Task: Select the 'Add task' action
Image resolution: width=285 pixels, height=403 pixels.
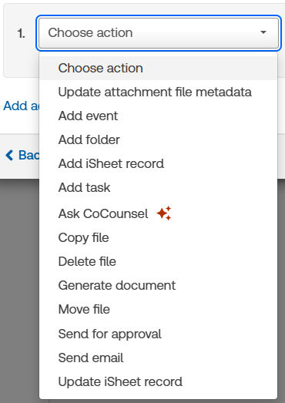Action: (159, 187)
